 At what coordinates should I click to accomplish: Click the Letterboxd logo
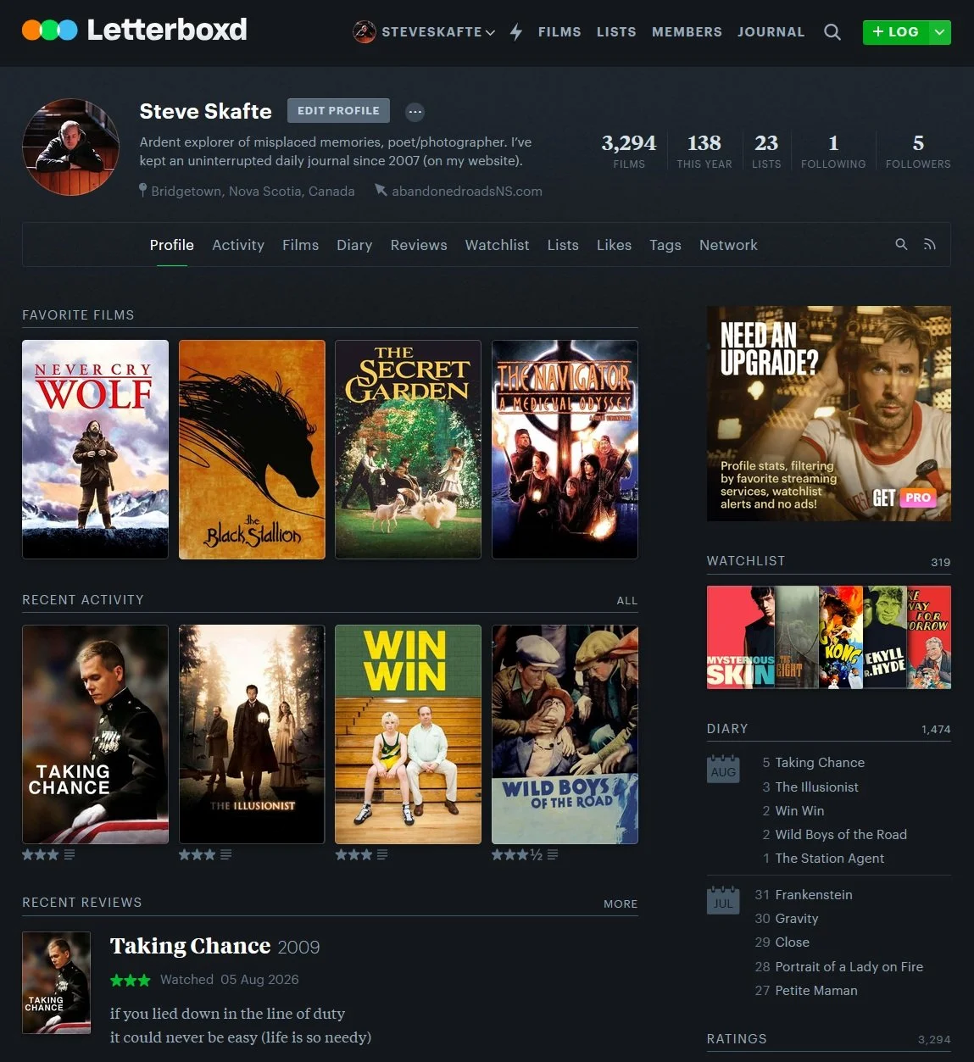click(135, 31)
